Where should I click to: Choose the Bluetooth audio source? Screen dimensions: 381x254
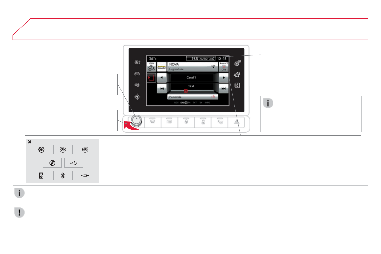point(63,176)
